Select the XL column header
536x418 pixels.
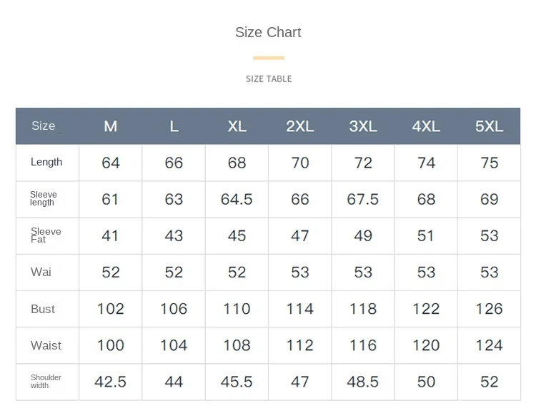pos(237,126)
